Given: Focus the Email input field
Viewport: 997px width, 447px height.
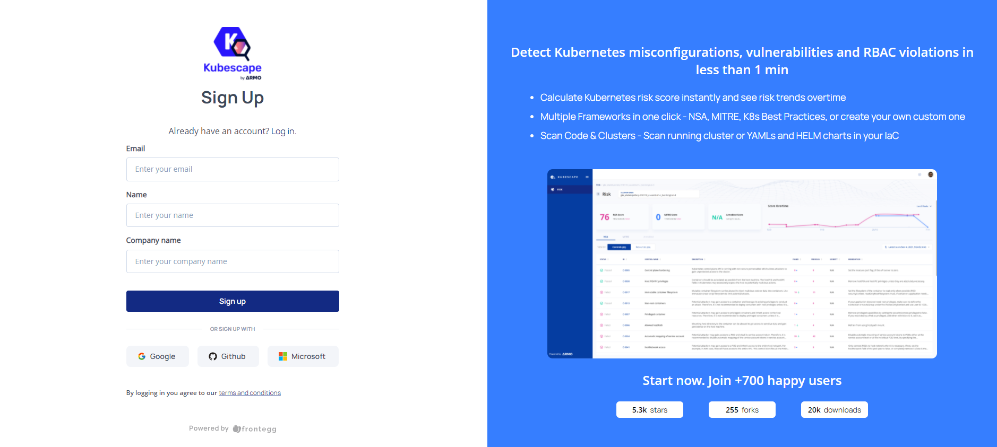Looking at the screenshot, I should [x=233, y=169].
